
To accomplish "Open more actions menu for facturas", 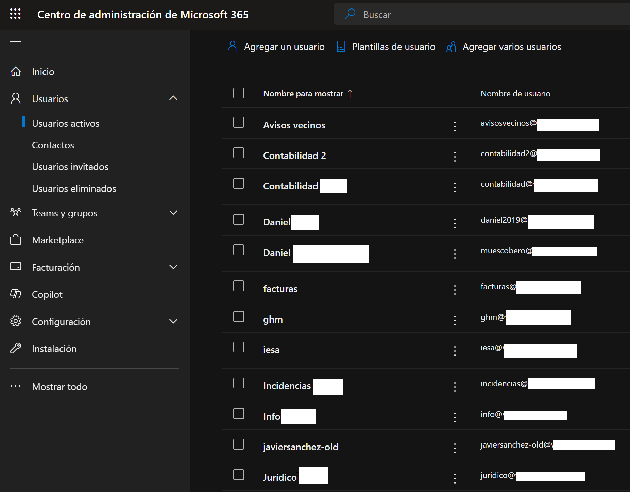I will click(455, 290).
